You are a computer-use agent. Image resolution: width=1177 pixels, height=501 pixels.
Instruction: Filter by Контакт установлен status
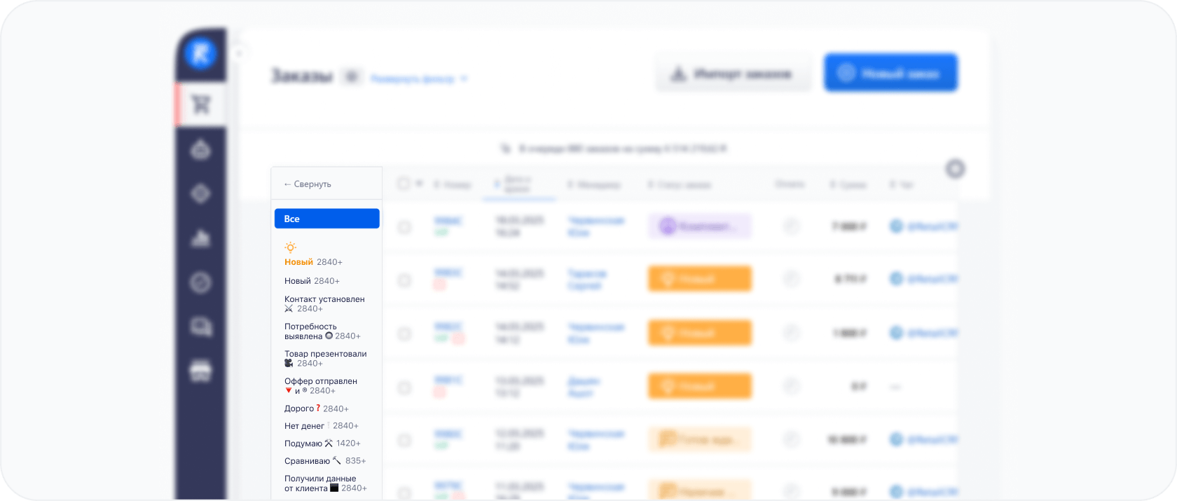coord(324,304)
